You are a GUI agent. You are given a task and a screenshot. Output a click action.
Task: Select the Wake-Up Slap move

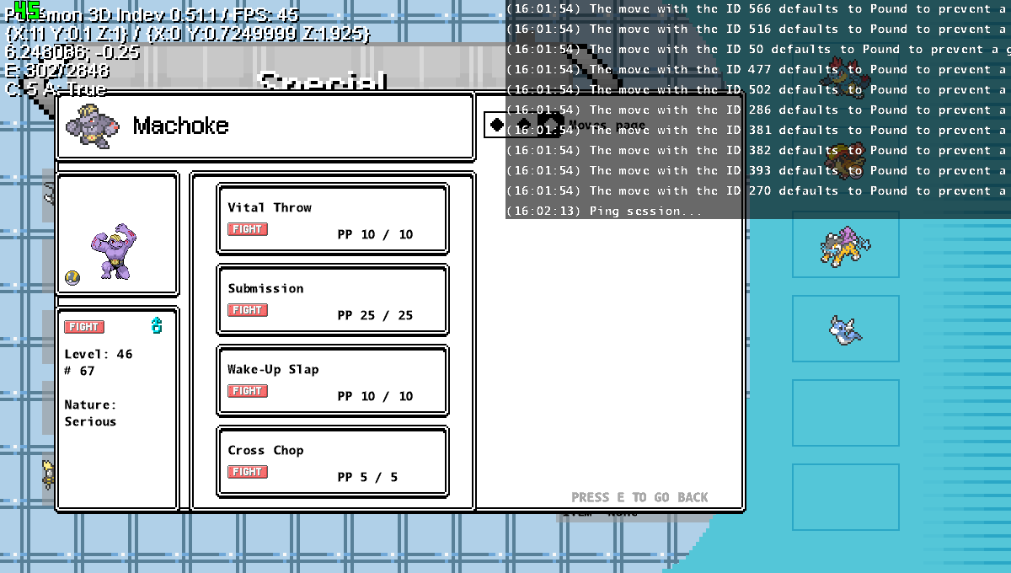[x=333, y=381]
